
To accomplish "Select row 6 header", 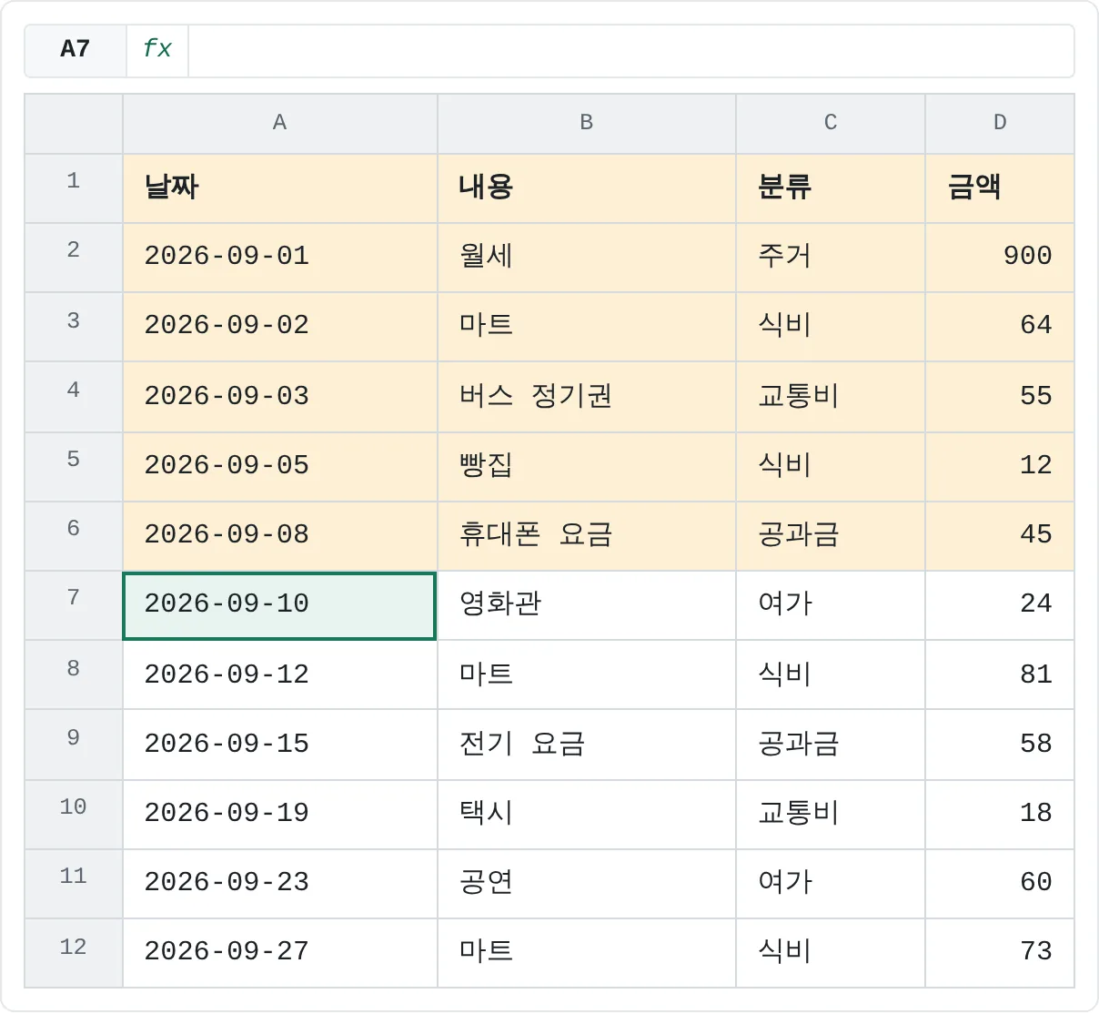I will click(74, 536).
